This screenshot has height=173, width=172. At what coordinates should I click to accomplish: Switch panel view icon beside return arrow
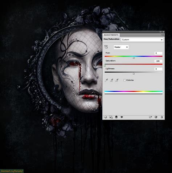tap(111, 117)
